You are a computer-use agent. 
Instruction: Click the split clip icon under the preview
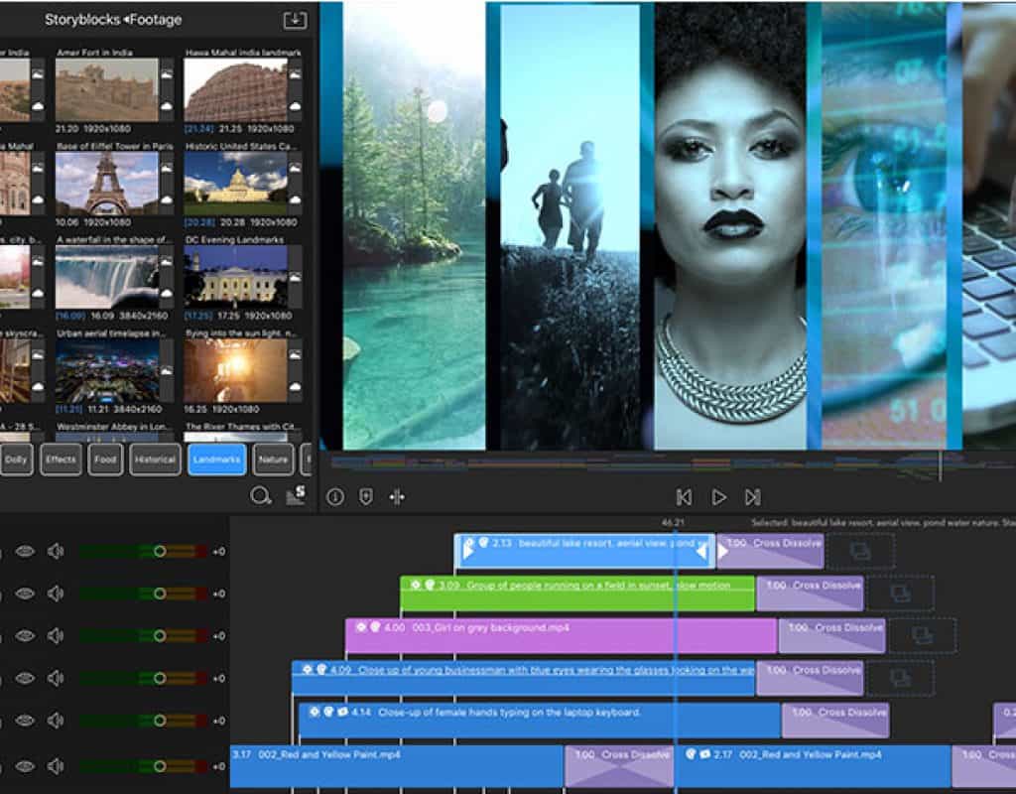tap(397, 497)
